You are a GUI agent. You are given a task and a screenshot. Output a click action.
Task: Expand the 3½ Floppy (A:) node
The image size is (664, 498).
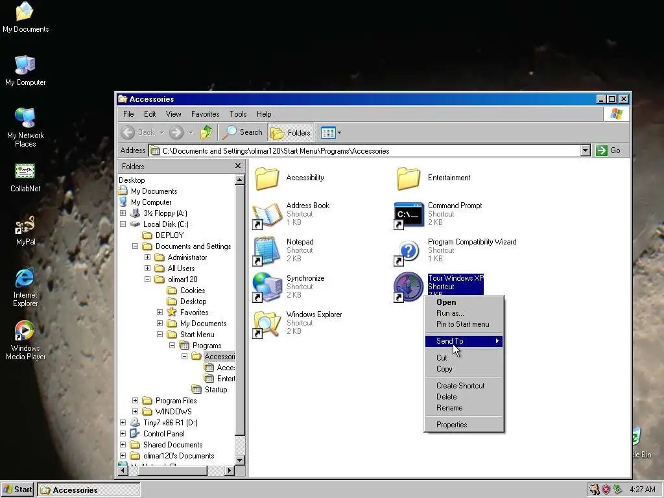[123, 213]
